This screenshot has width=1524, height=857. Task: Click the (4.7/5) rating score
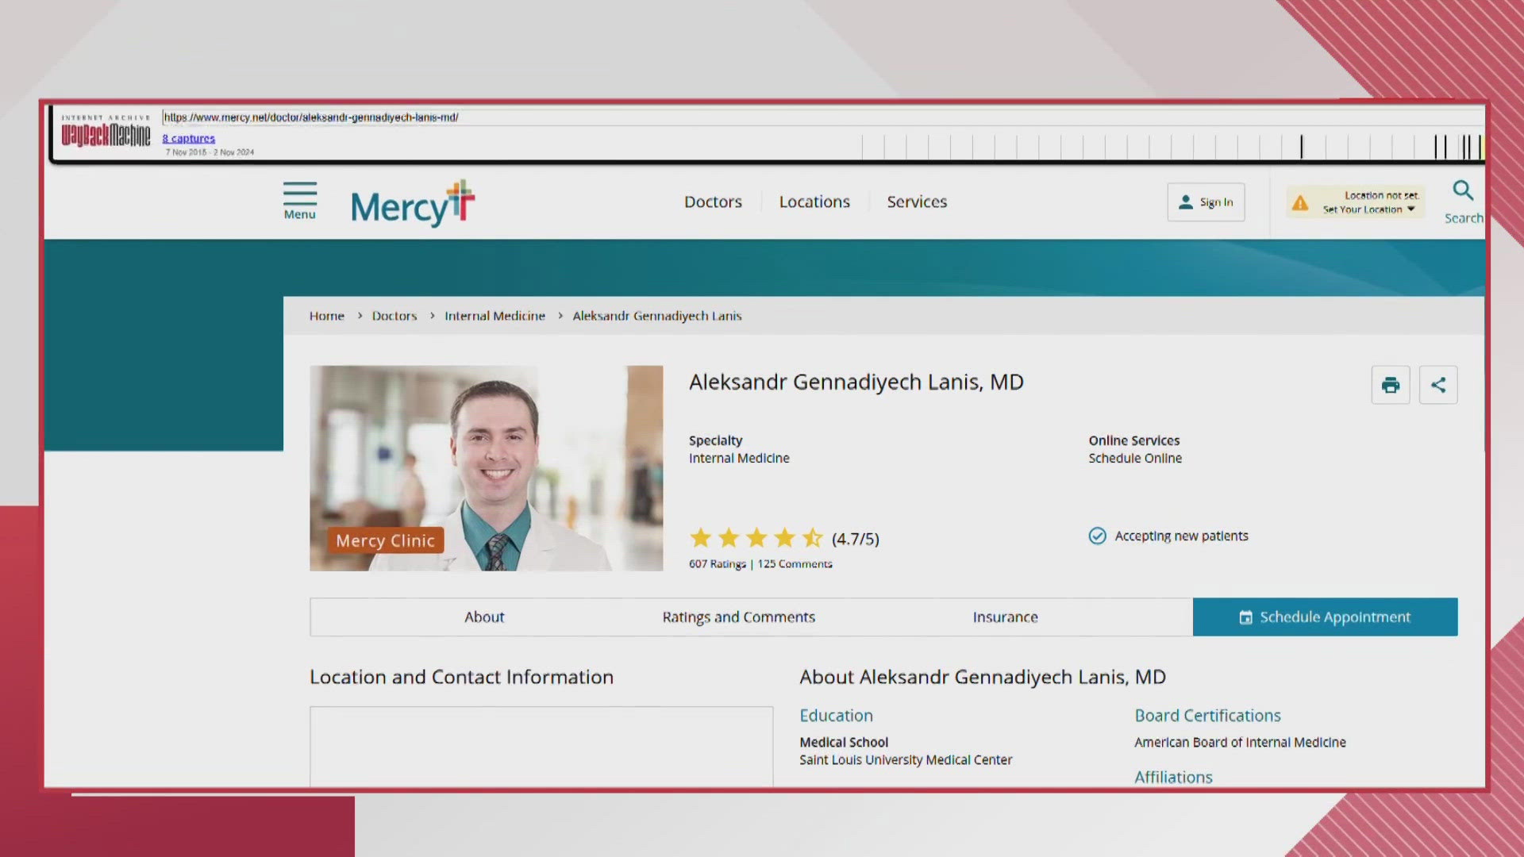pyautogui.click(x=855, y=539)
